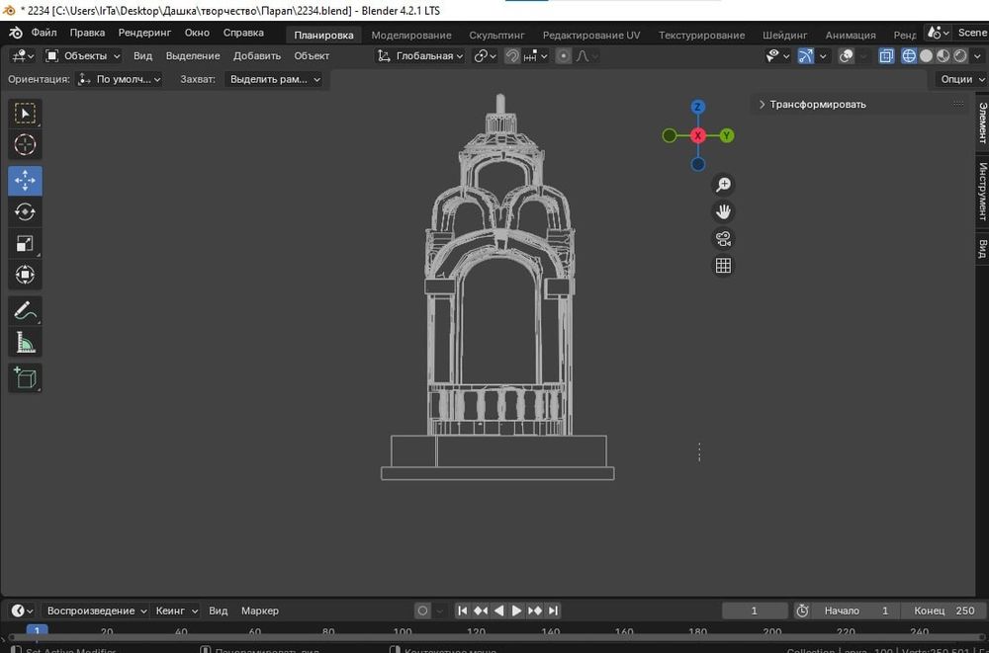Click the blue Z axis gizmo ball
The image size is (989, 653).
pos(697,107)
